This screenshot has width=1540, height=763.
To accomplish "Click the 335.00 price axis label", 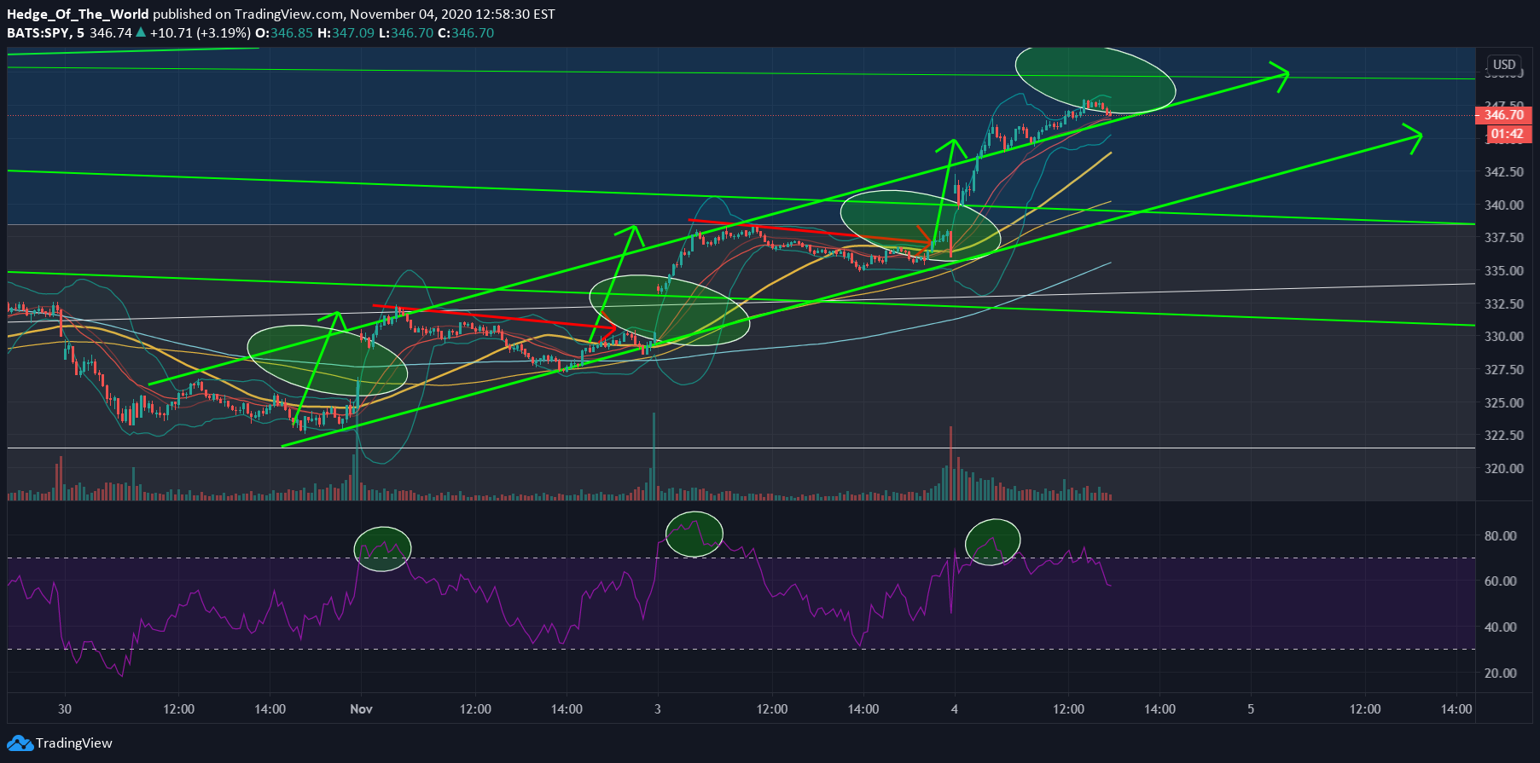I will pos(1504,270).
